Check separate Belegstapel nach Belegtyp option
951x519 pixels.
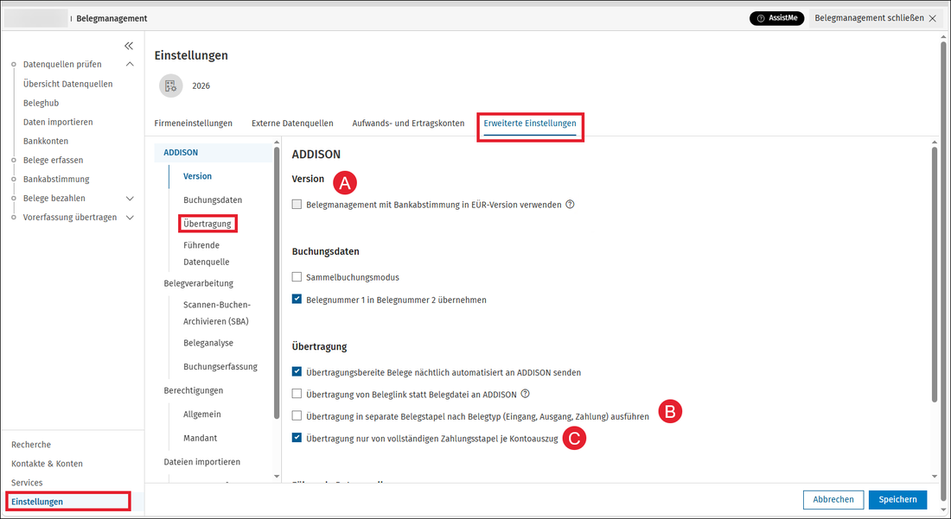(x=297, y=416)
